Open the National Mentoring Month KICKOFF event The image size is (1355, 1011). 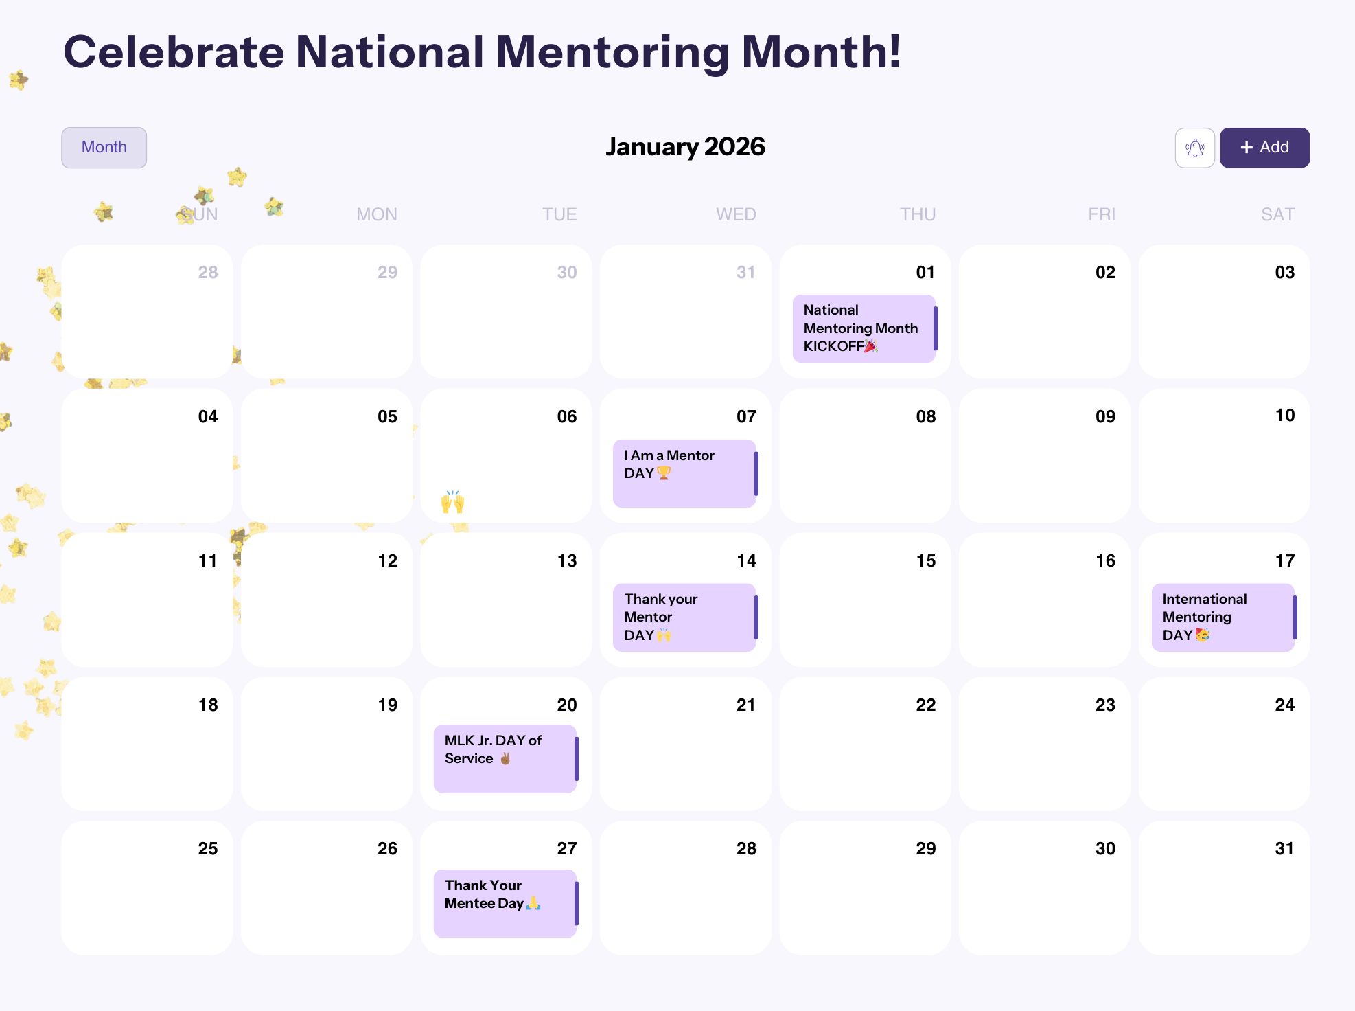pos(861,328)
